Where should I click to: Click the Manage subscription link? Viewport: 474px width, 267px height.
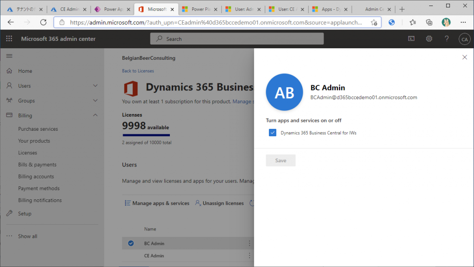(243, 102)
